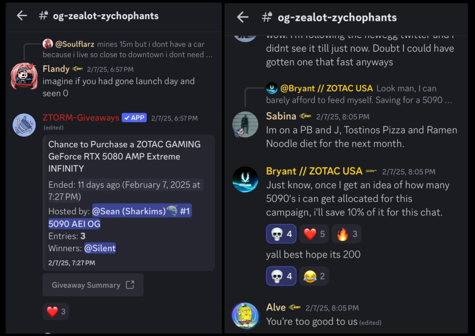Toggle the laughing emoji reaction with 2
The height and width of the screenshot is (336, 475).
click(x=314, y=276)
